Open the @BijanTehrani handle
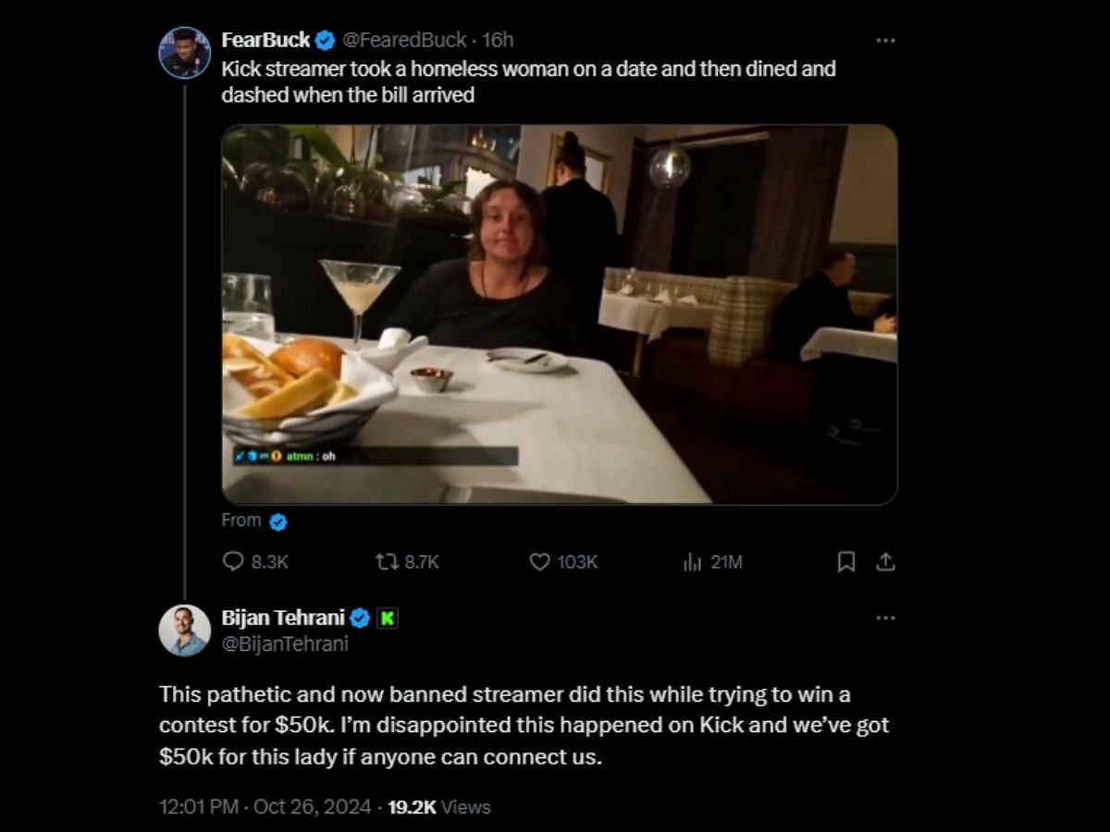1110x832 pixels. [285, 644]
